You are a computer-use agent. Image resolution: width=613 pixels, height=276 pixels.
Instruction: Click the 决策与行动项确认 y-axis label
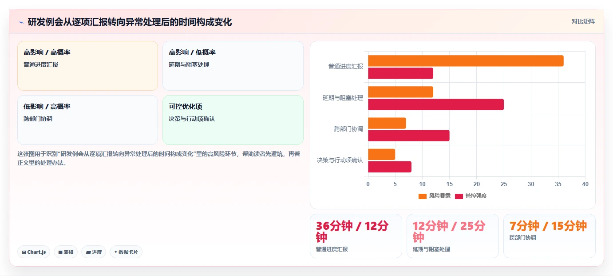pos(340,160)
